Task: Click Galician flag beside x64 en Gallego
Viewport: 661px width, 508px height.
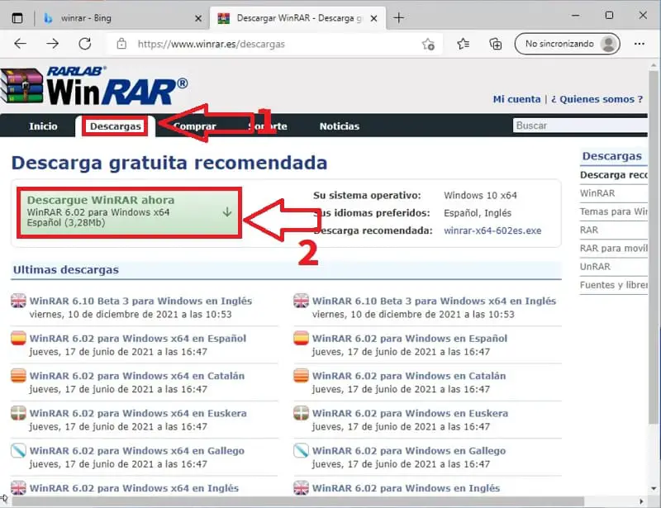Action: click(18, 450)
